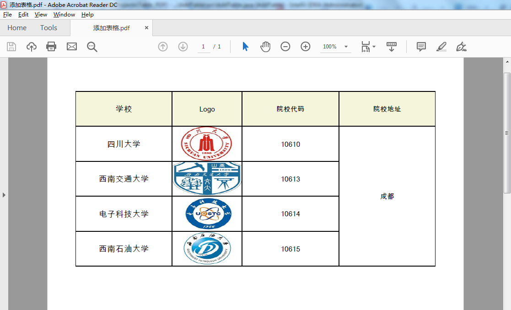Open the File menu

[7, 15]
